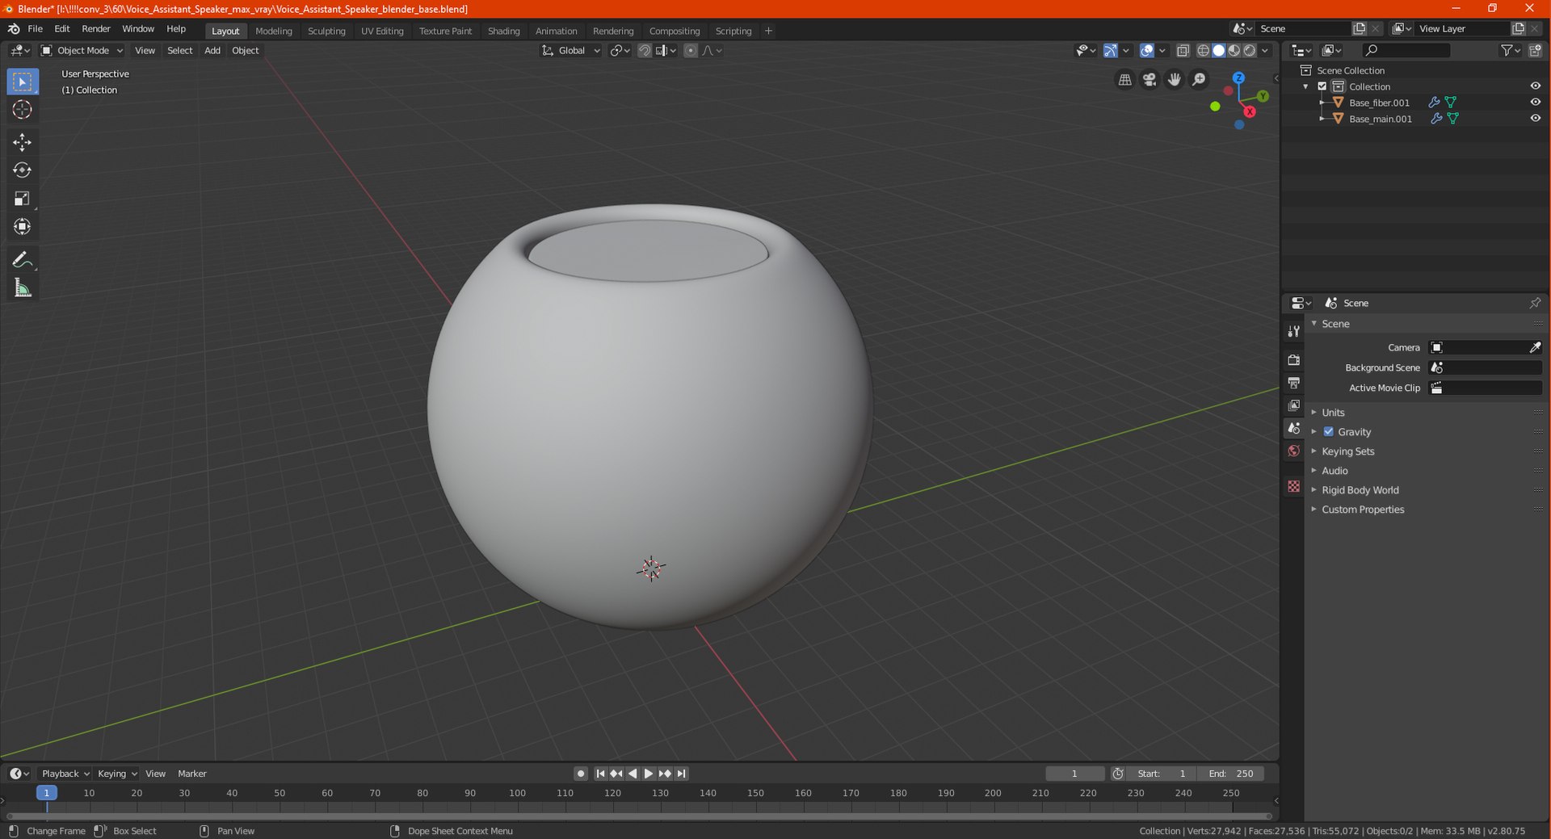Uncheck the Gravity checkbox
1551x839 pixels.
point(1328,432)
